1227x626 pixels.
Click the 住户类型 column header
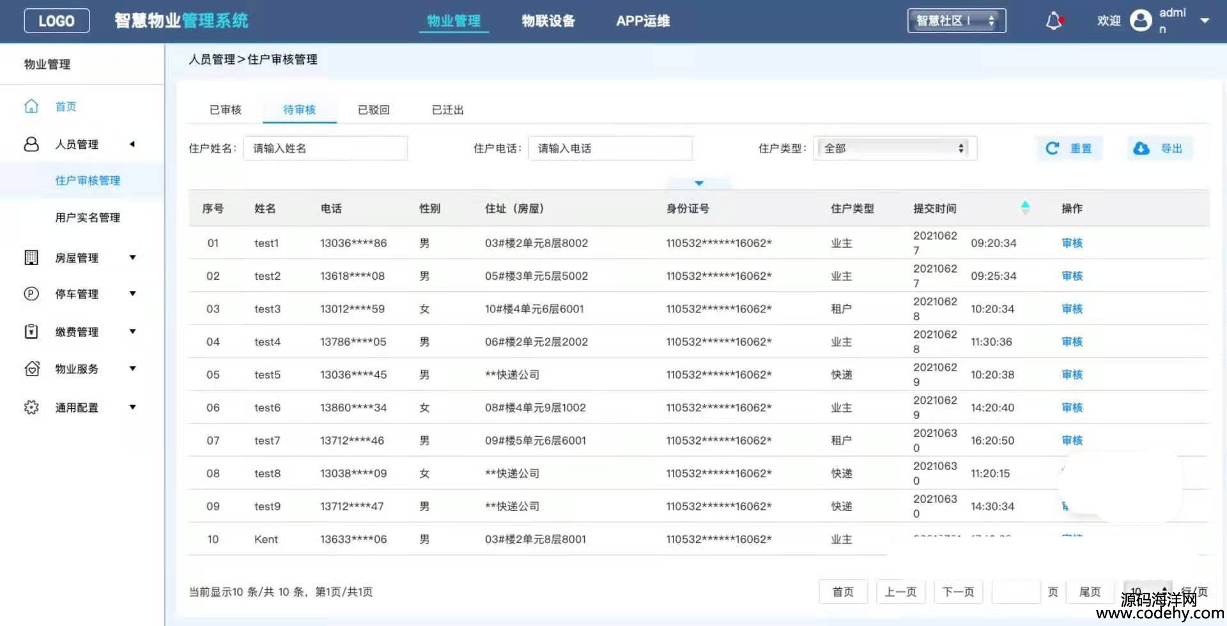(x=853, y=208)
